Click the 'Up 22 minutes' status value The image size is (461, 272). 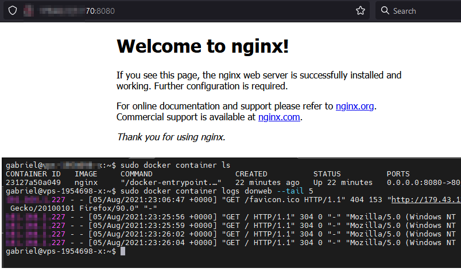coord(343,182)
